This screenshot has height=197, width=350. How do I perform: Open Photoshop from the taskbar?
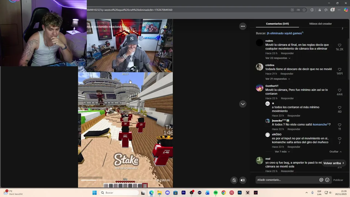pos(240,193)
